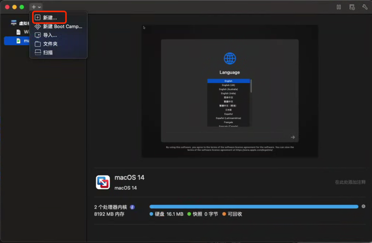Click the 硬盘 16.1 MB legend entry
Image resolution: width=372 pixels, height=243 pixels.
[x=166, y=214]
